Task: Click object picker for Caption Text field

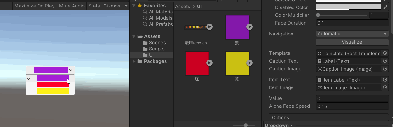Action: (385, 61)
